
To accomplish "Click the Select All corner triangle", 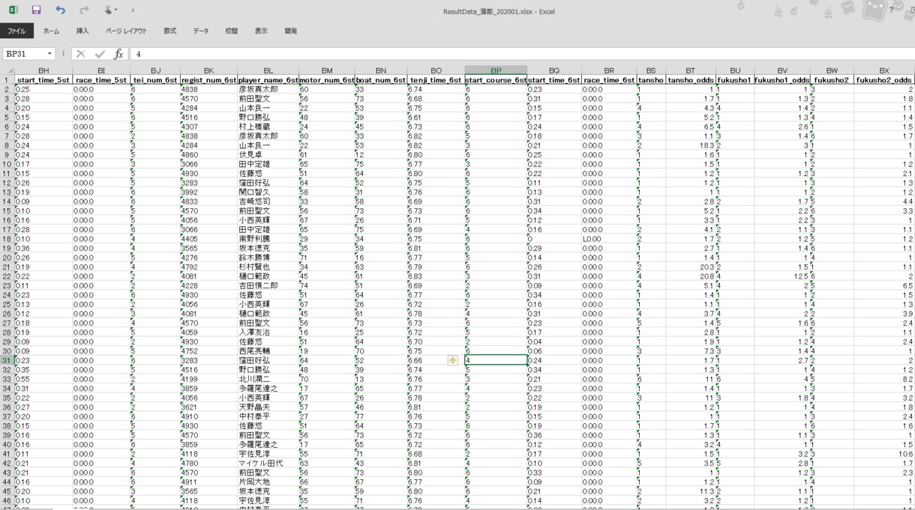I will [7, 70].
